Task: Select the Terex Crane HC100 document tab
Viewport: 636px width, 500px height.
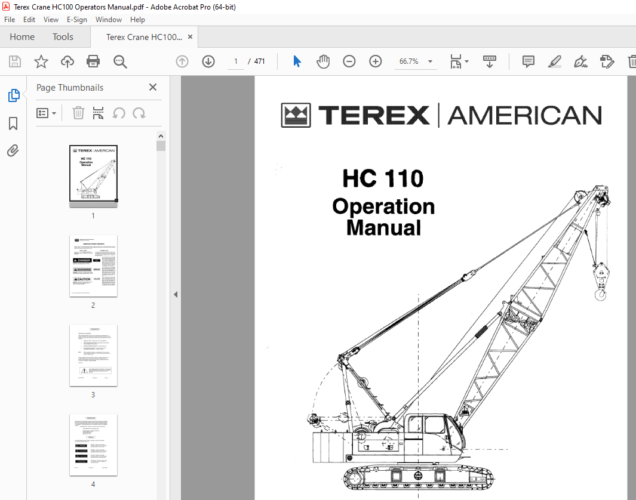Action: pyautogui.click(x=144, y=37)
